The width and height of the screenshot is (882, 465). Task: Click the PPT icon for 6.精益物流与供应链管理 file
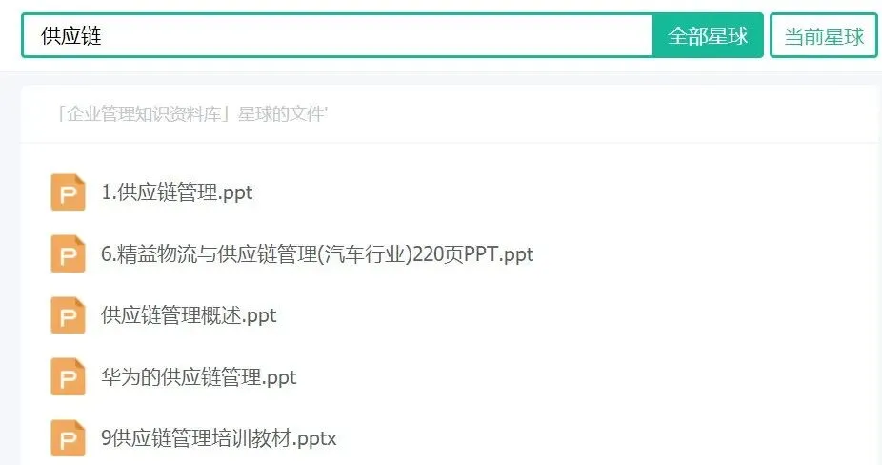click(x=68, y=253)
